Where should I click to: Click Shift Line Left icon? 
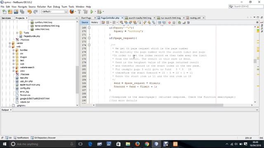point(159,23)
